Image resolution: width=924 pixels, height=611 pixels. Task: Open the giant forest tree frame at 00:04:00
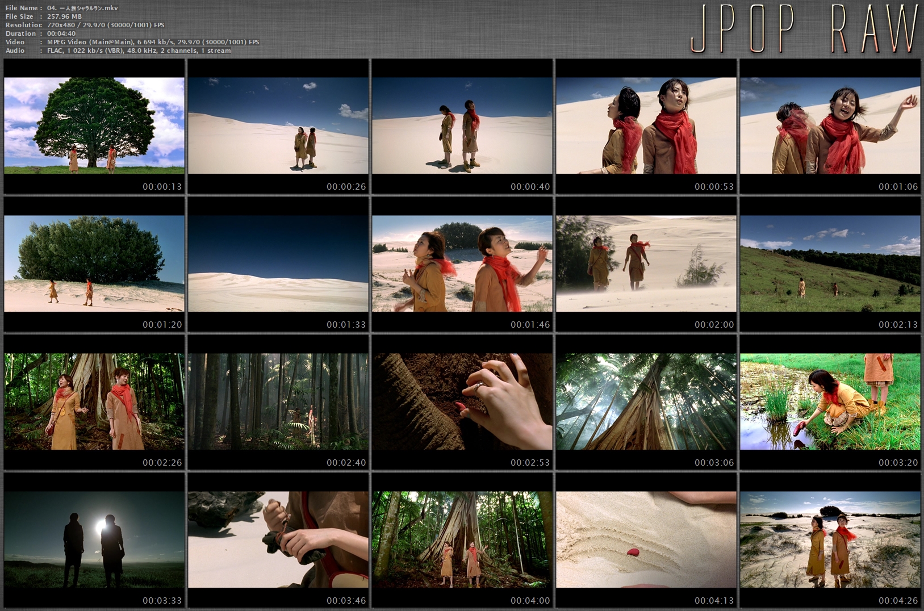pos(462,540)
